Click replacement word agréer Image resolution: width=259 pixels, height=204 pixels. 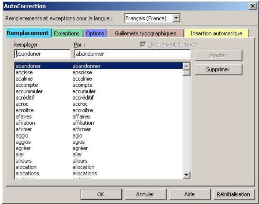pos(80,148)
